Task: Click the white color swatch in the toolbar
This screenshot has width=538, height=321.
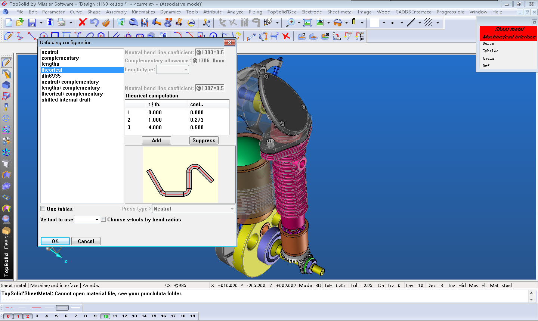Action: point(374,23)
